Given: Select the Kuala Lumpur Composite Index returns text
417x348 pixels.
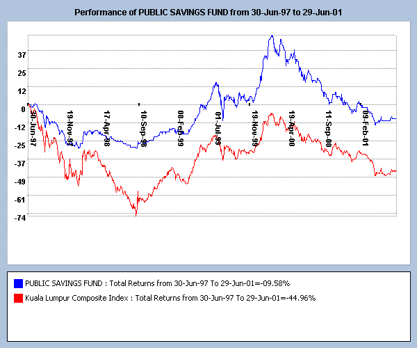Looking at the screenshot, I should tap(170, 298).
